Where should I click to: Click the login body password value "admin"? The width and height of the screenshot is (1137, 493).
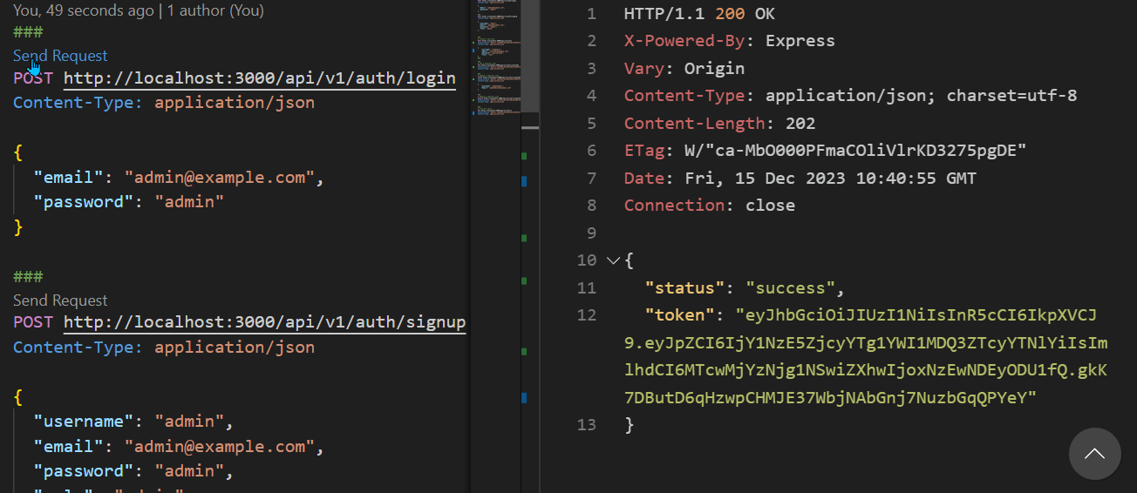pos(189,202)
